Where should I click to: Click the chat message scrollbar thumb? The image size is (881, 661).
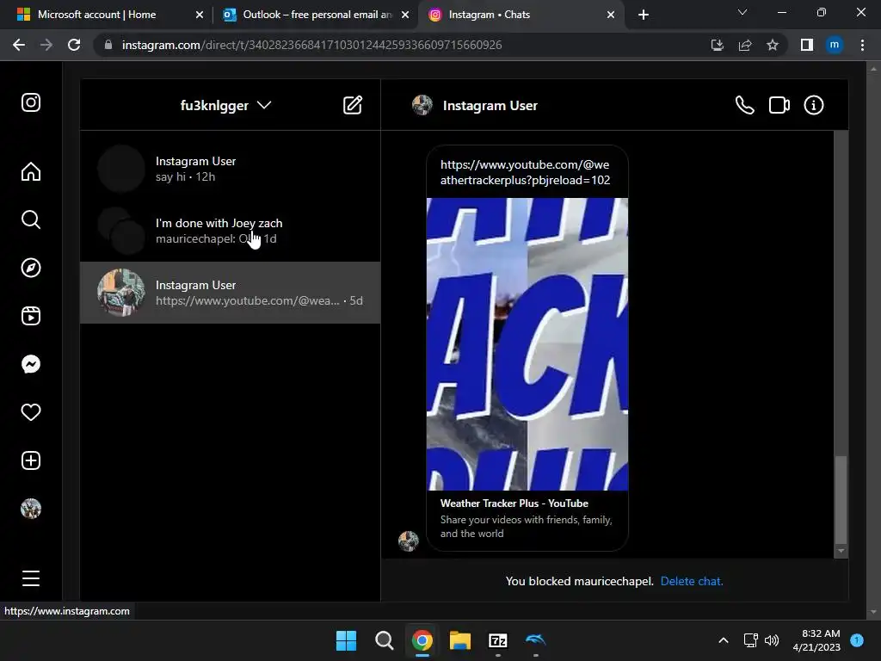[841, 500]
